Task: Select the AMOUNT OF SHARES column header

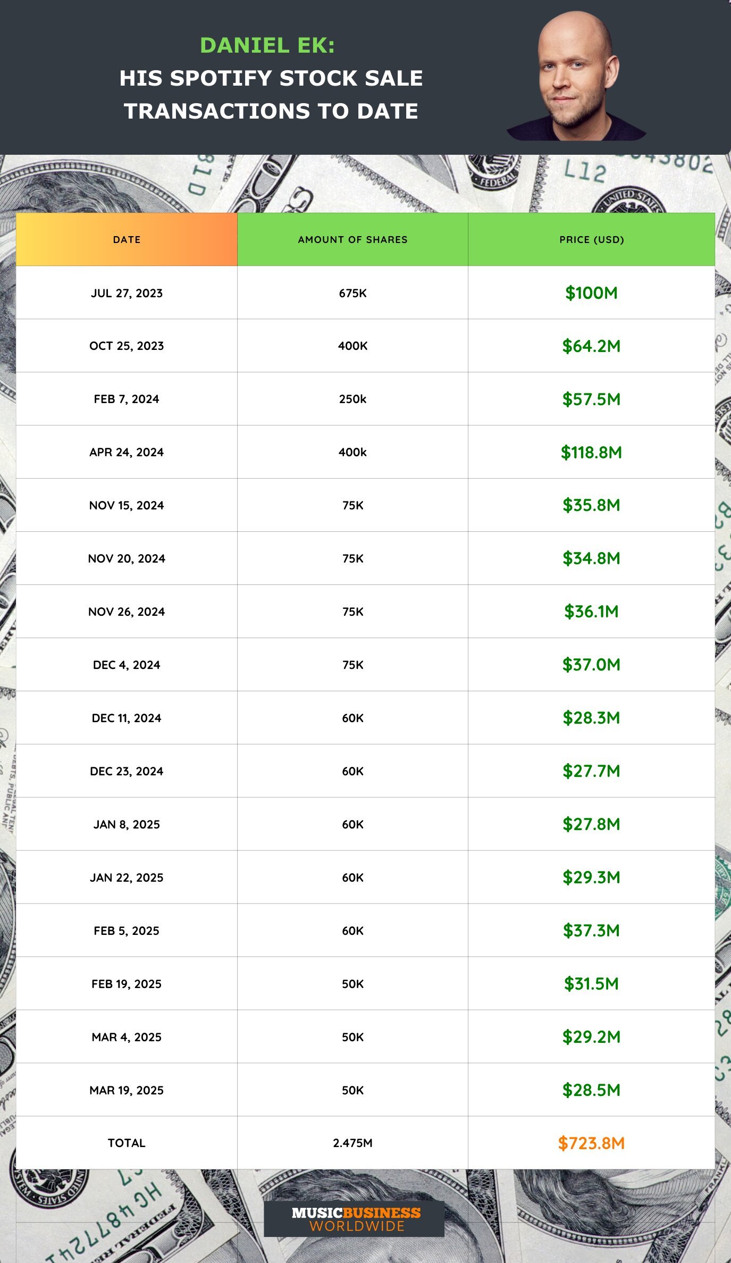Action: pyautogui.click(x=352, y=240)
